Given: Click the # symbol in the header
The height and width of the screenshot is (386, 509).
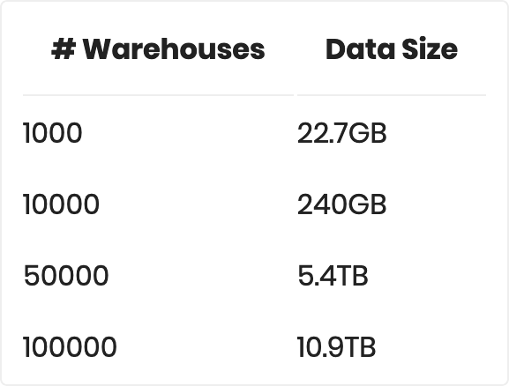Looking at the screenshot, I should [64, 48].
